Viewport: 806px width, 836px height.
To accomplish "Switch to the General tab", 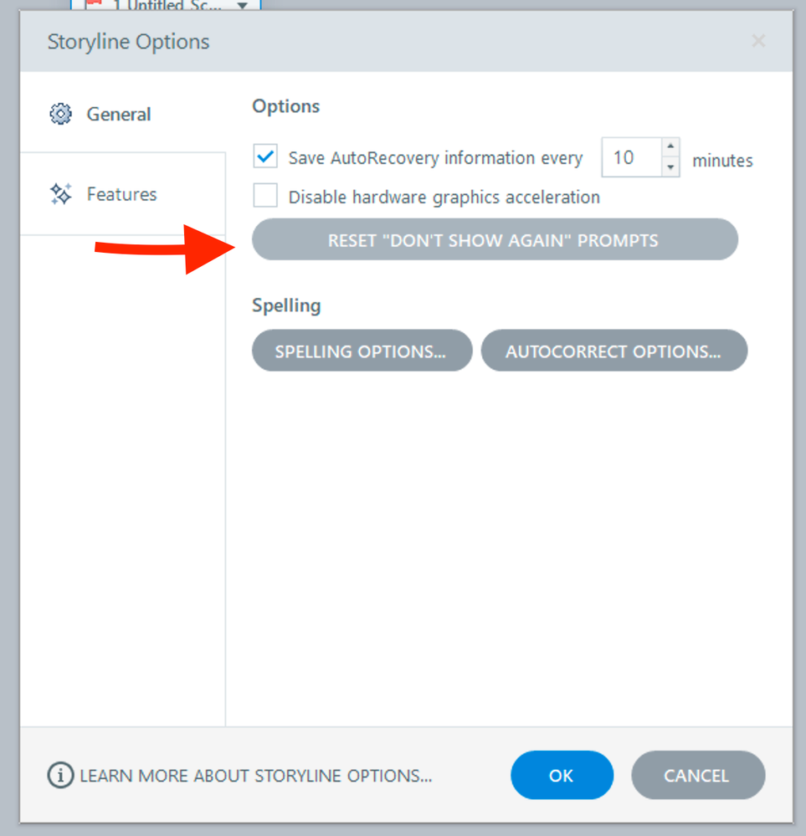I will (x=119, y=114).
